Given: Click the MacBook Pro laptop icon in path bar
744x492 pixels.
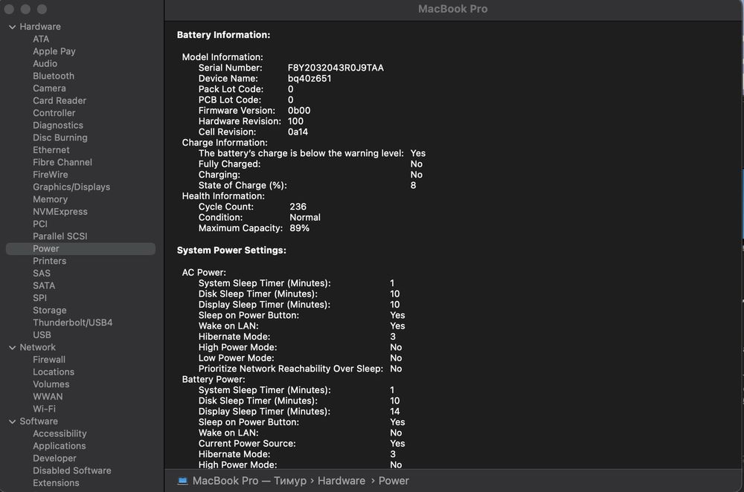Looking at the screenshot, I should tap(183, 481).
